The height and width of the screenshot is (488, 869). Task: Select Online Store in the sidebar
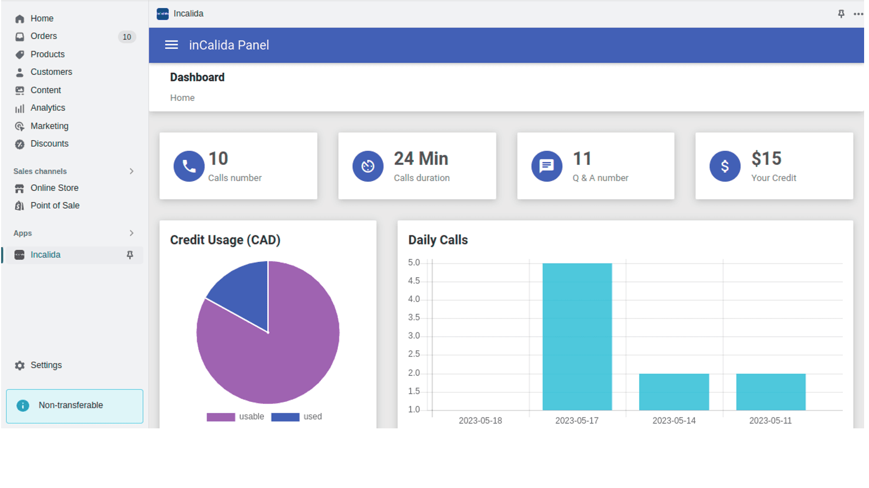54,188
